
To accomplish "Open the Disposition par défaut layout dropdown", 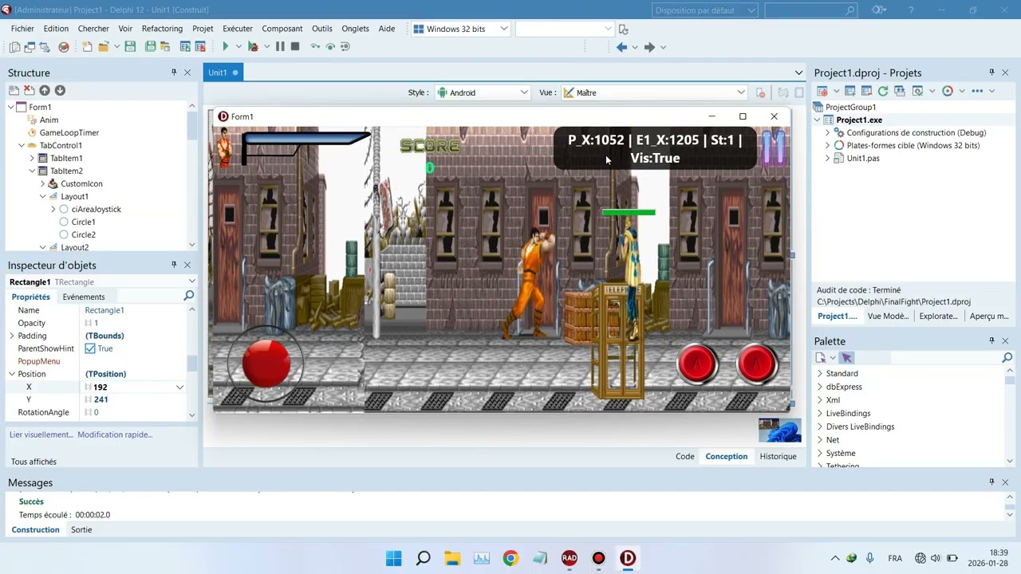I will (705, 10).
